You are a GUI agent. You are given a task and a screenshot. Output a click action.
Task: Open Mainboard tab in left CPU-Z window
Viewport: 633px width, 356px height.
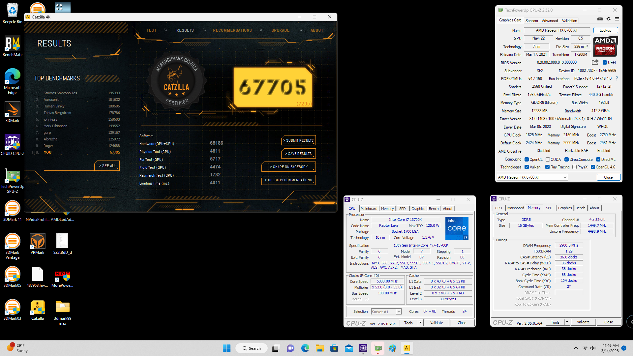tap(369, 209)
